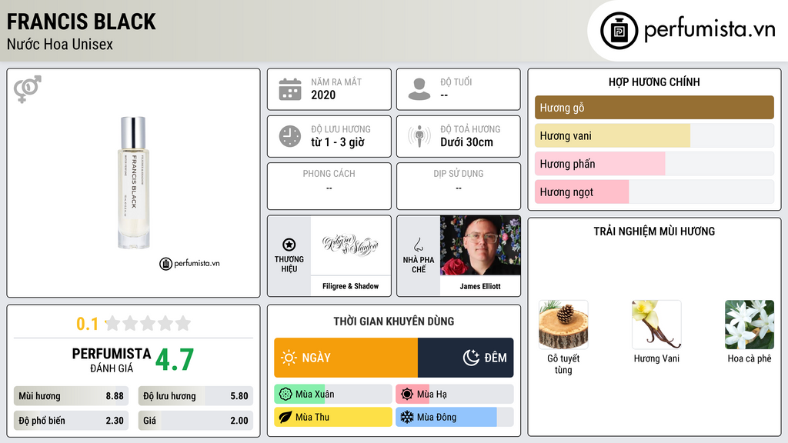Click the Hương phấn accord bar
Screen dimensions: 788x443
click(x=654, y=164)
